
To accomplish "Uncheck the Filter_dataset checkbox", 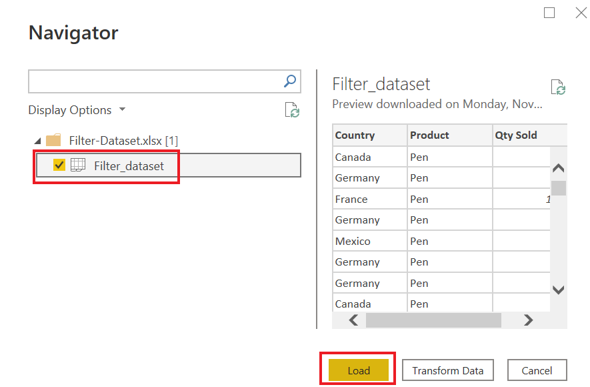I will [x=59, y=165].
